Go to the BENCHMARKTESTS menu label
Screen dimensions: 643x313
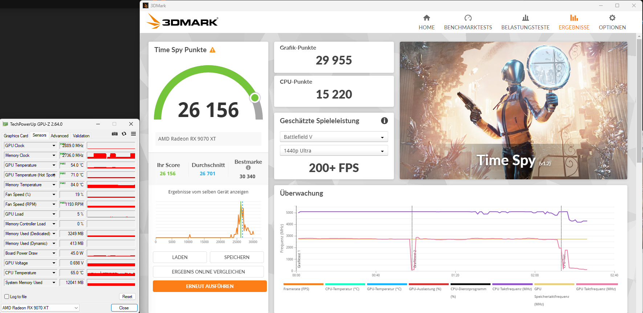point(468,28)
